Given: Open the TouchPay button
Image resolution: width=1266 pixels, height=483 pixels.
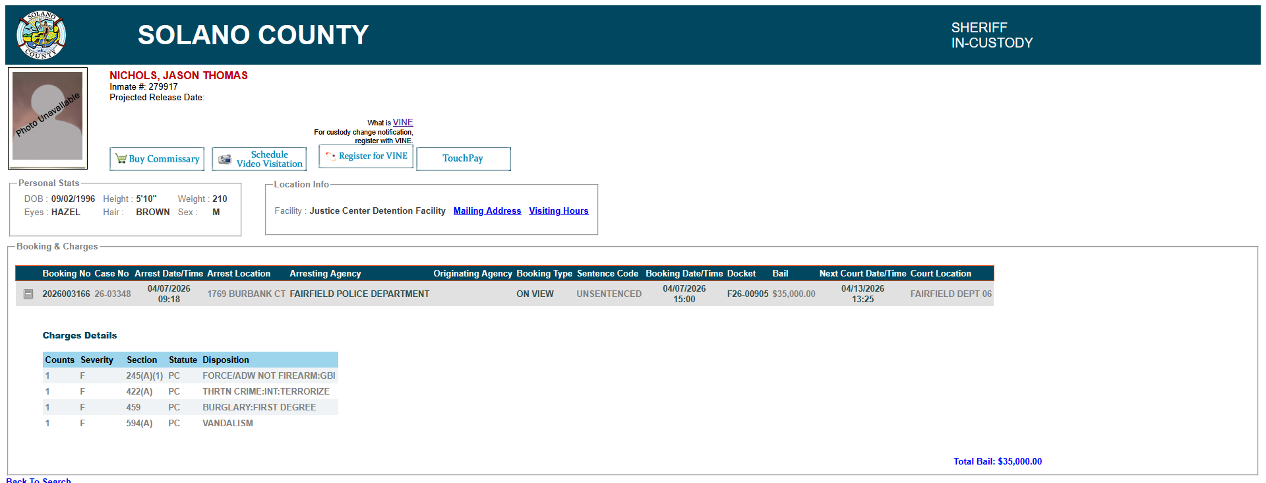Looking at the screenshot, I should [x=464, y=159].
